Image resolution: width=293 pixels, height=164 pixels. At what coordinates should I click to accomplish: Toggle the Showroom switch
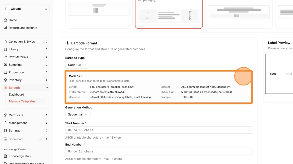click(x=40, y=139)
